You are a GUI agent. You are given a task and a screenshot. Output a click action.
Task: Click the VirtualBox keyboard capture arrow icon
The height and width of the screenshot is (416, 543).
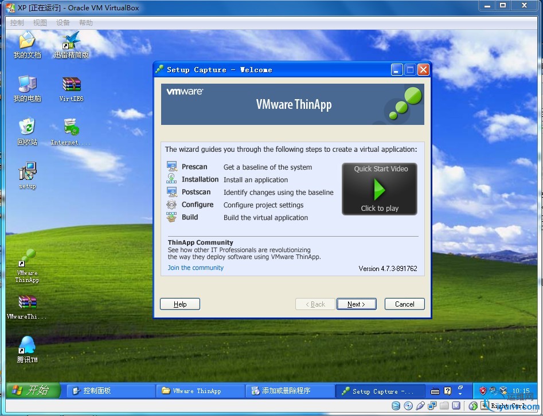(x=485, y=406)
